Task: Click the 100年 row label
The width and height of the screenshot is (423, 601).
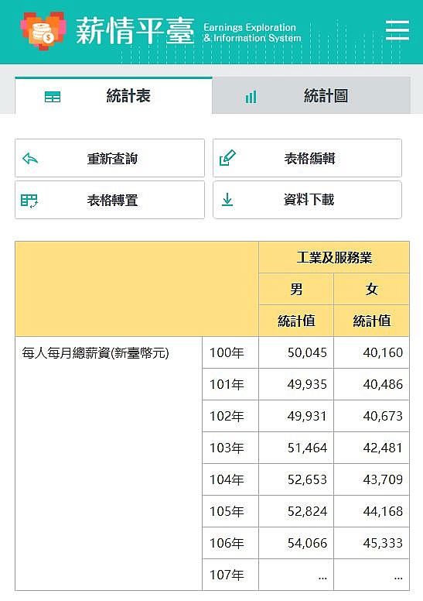Action: [230, 352]
